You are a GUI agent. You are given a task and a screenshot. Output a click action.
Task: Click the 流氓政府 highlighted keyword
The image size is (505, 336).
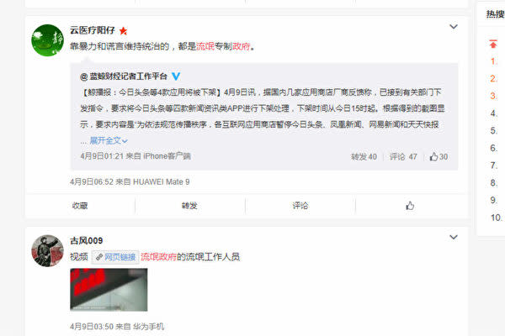158,257
